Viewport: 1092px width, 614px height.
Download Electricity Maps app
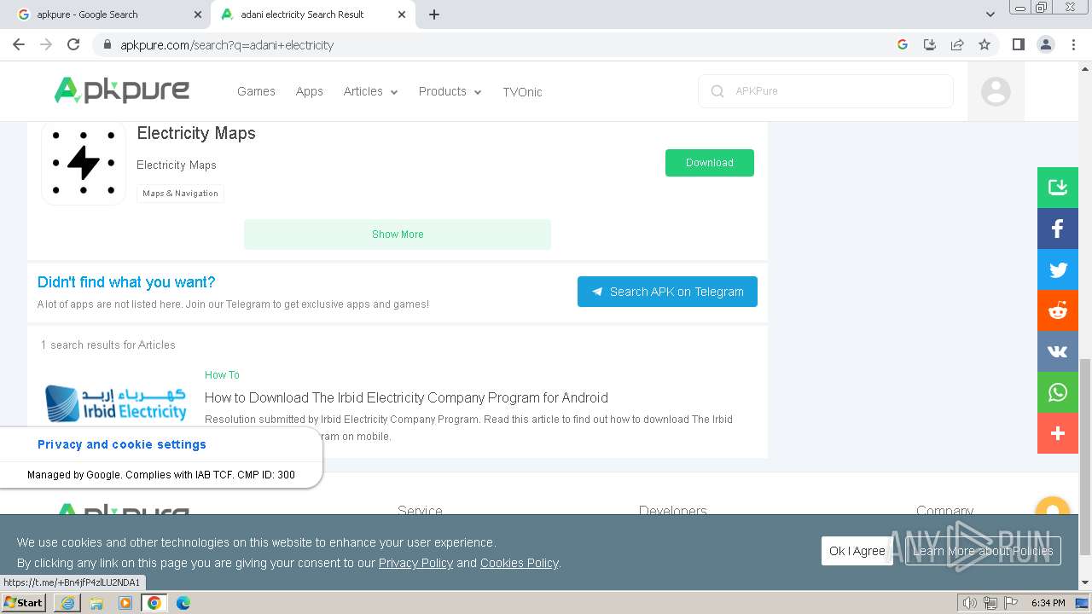click(710, 163)
